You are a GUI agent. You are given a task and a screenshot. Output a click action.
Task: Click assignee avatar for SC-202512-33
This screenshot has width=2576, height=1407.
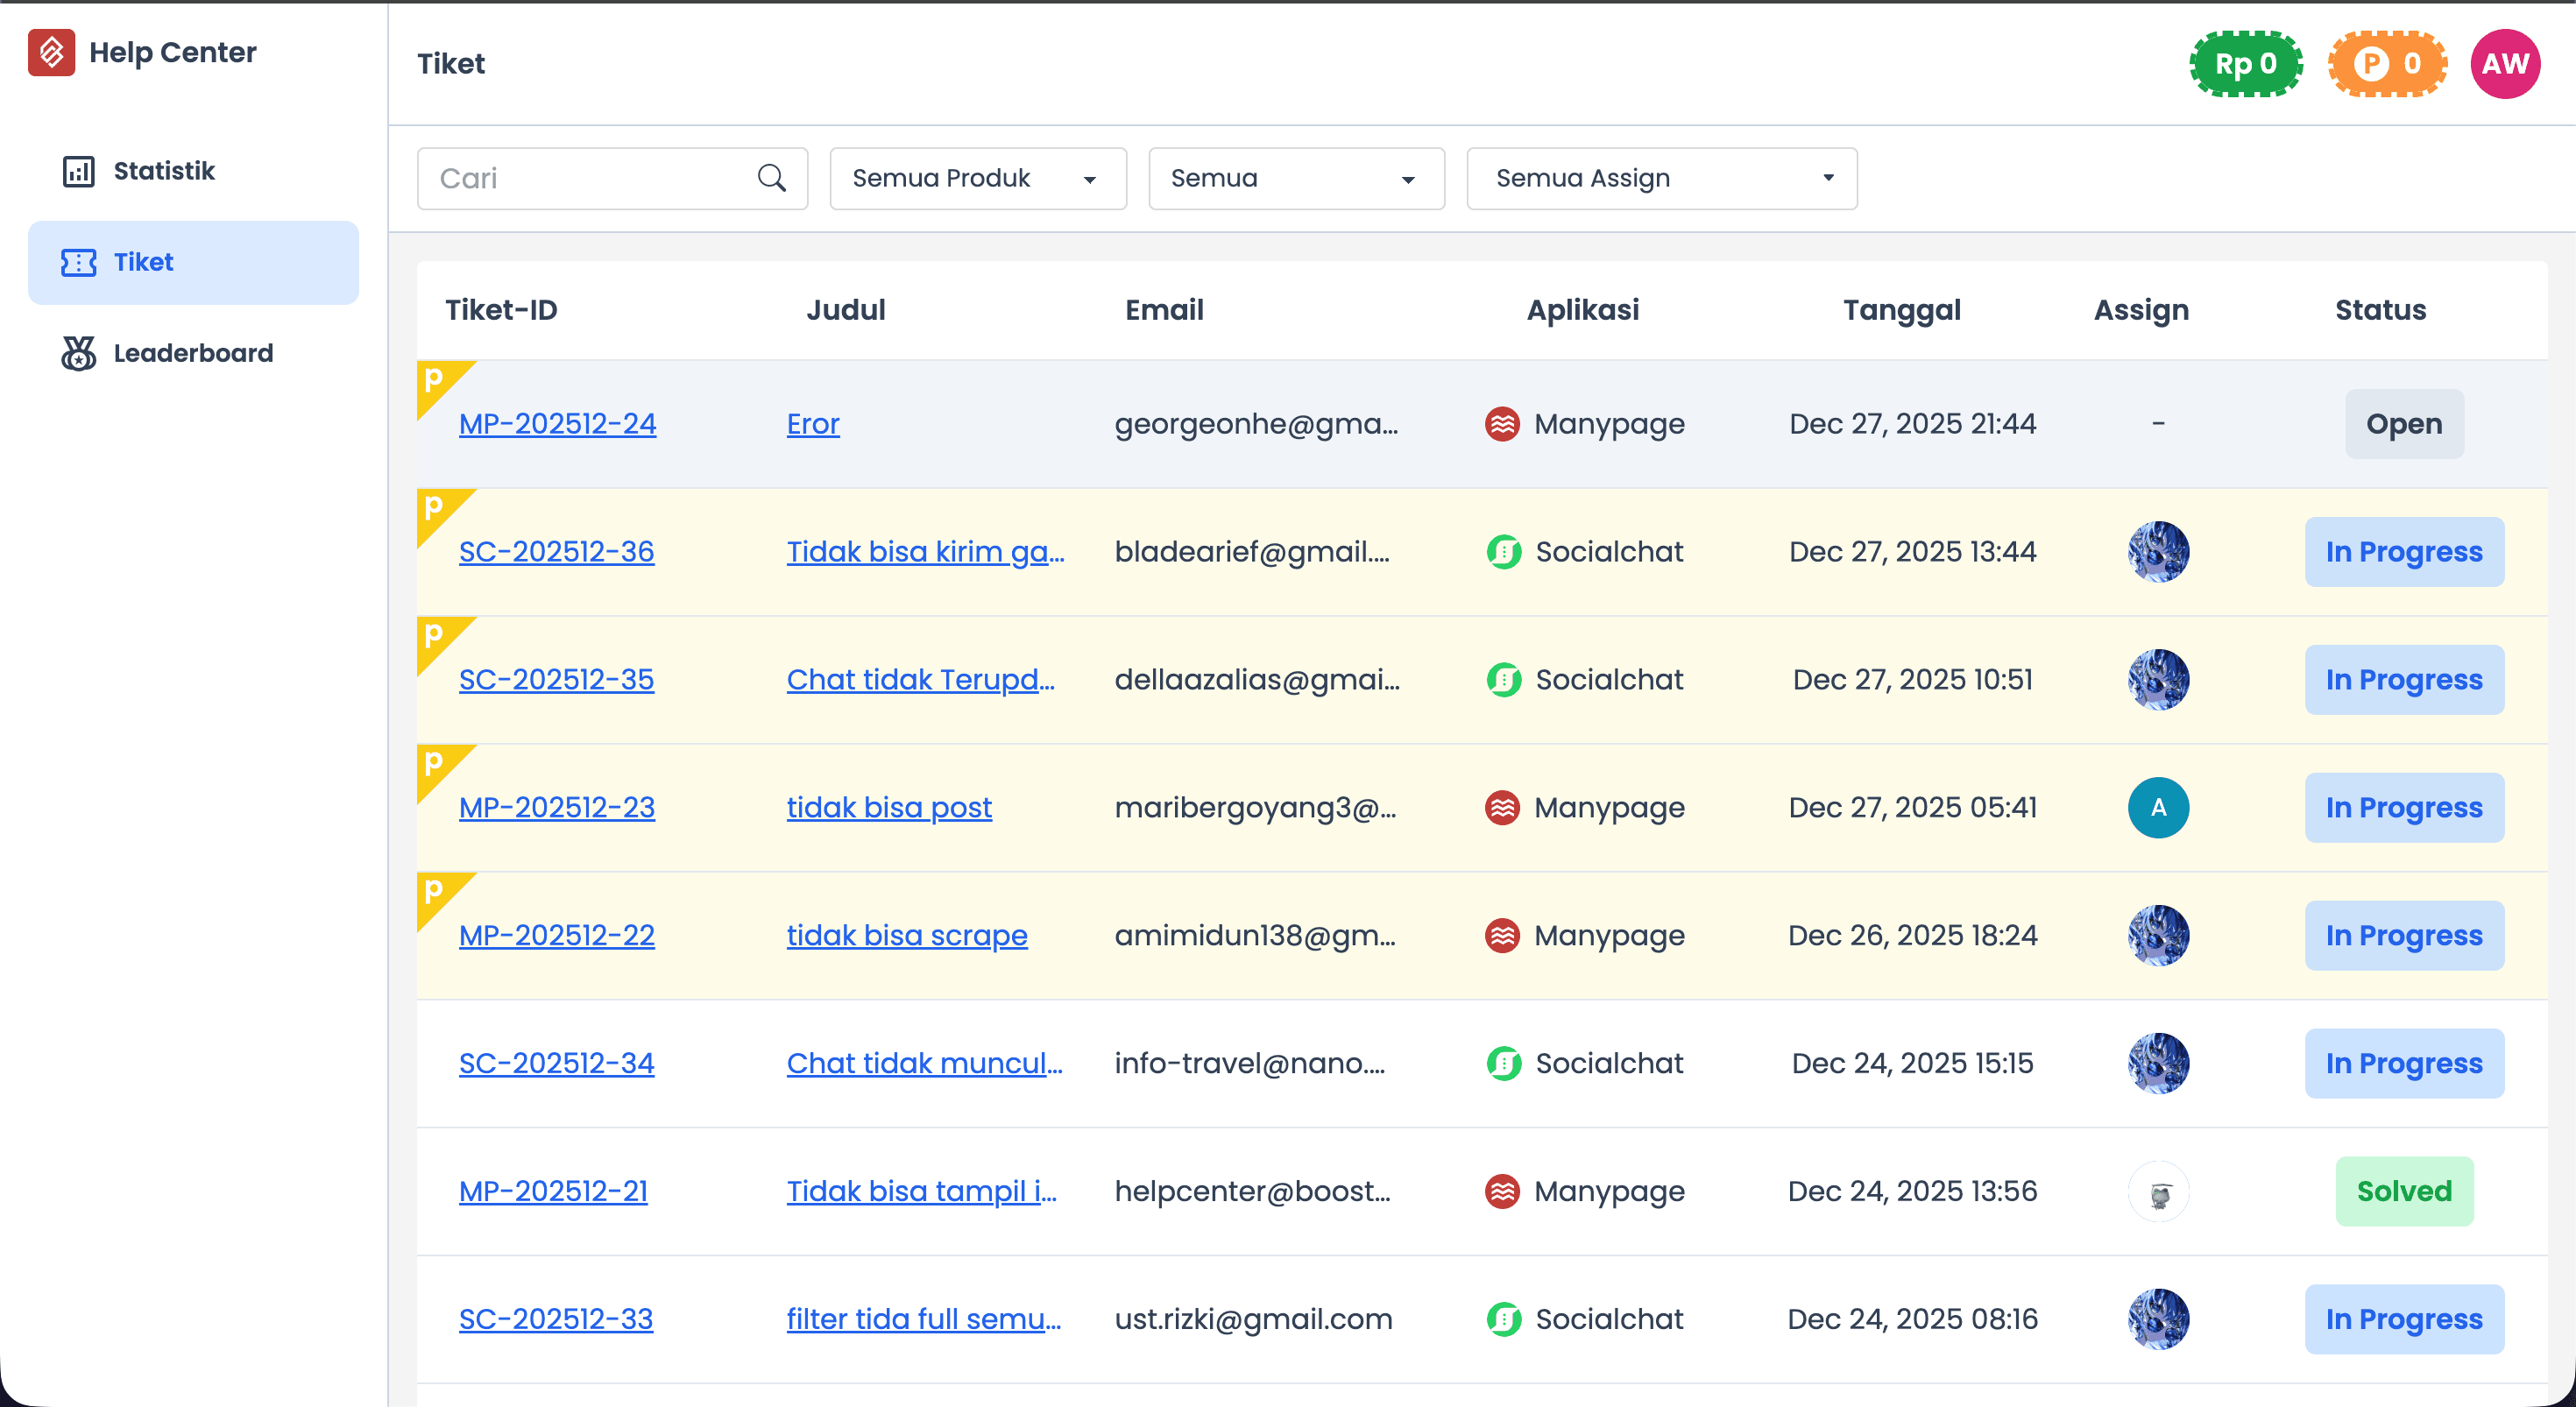pos(2158,1320)
